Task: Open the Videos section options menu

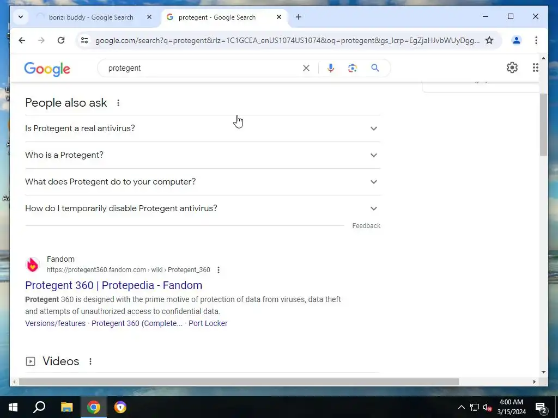Action: 90,361
